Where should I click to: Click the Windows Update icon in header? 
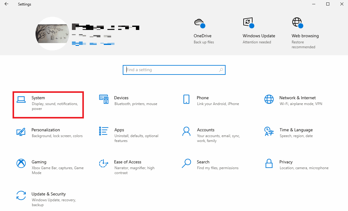point(249,23)
